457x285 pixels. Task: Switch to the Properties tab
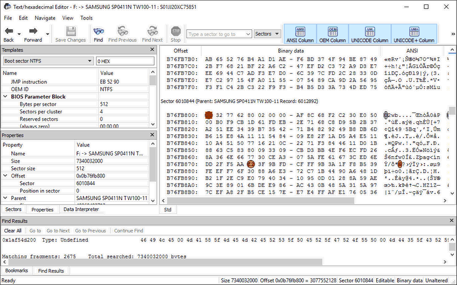click(43, 209)
